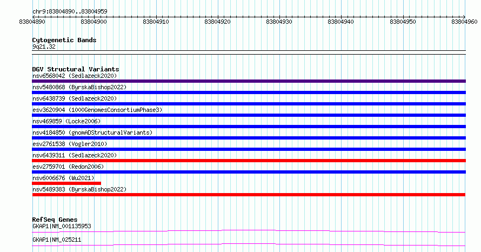The height and width of the screenshot is (252, 481).
Task: Click the red nsv6439311 variant bar
Action: tap(249, 161)
